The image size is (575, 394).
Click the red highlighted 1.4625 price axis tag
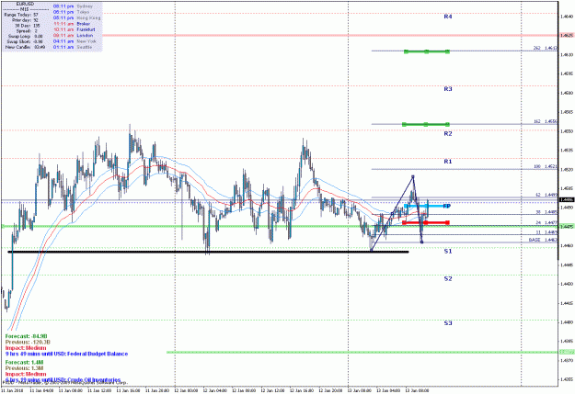tap(567, 36)
